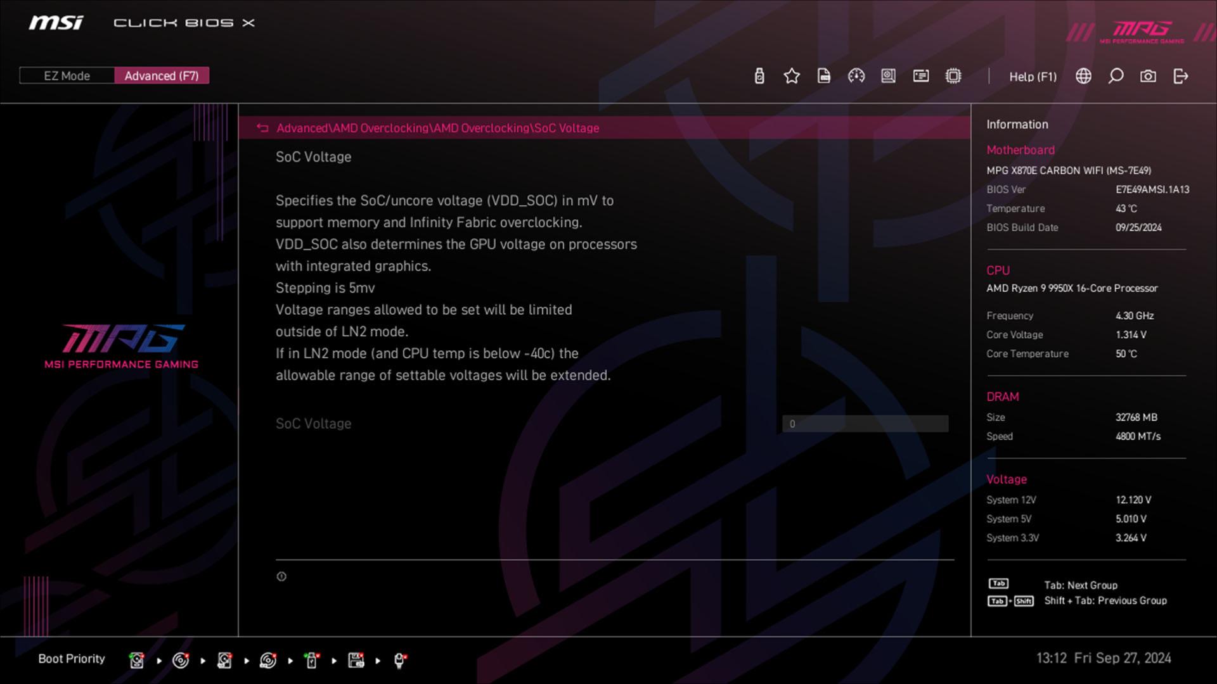Open the CPU chip icon in toolbar
The image size is (1217, 684).
(x=953, y=76)
